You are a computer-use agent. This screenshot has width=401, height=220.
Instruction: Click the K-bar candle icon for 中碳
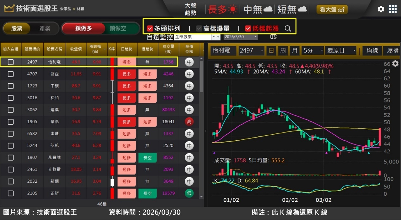point(112,86)
